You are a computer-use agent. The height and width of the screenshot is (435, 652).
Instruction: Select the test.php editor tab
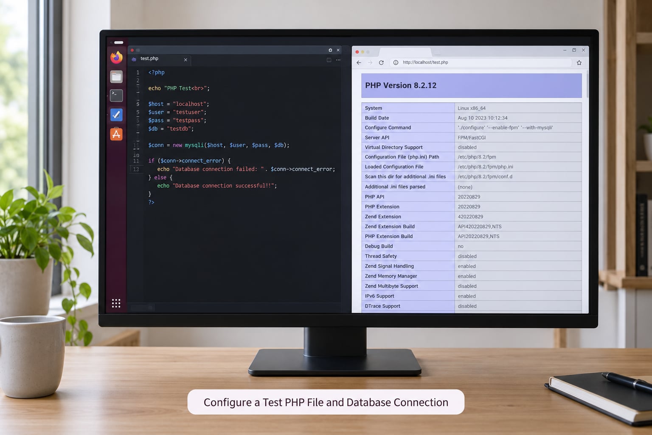tap(160, 59)
